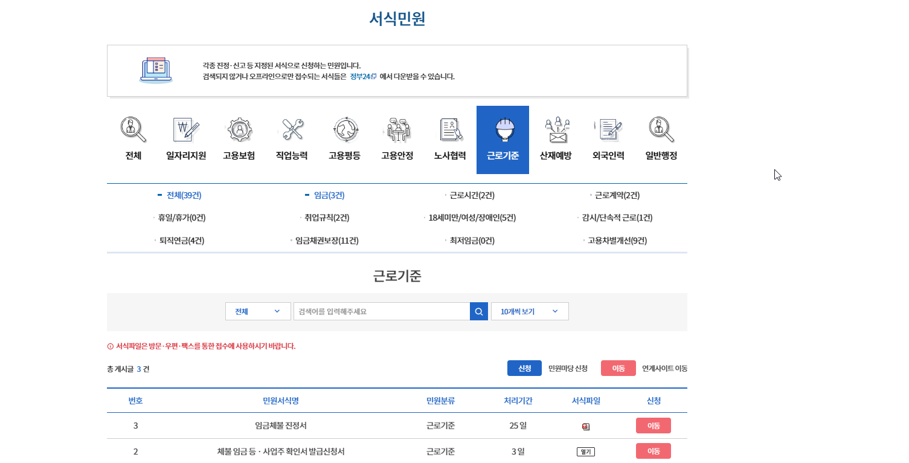Click the 번호 column header
The width and height of the screenshot is (909, 463).
click(136, 401)
